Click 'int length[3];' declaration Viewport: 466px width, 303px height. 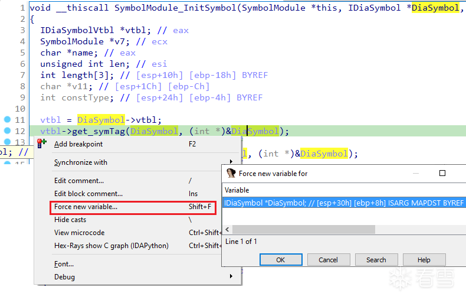pos(77,75)
